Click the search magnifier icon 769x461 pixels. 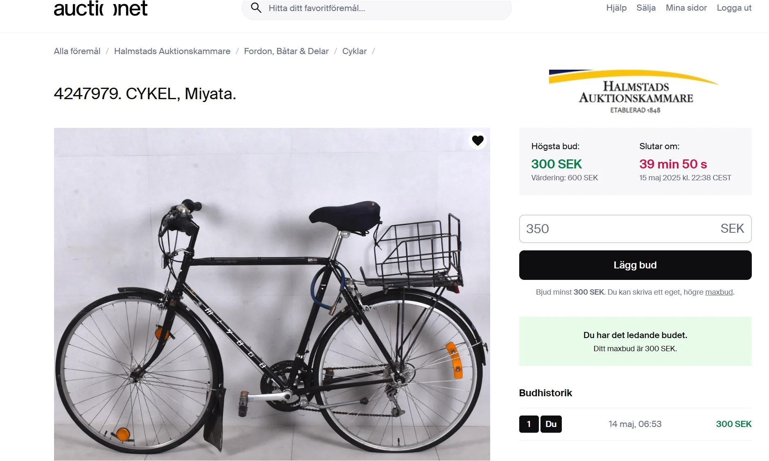[256, 8]
